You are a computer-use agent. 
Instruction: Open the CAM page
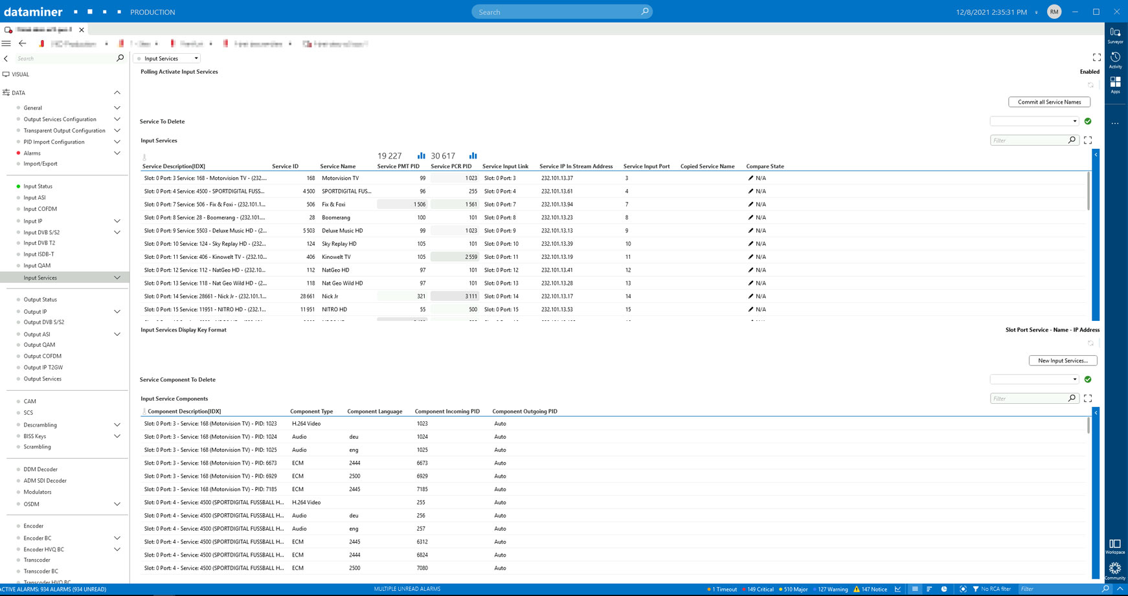pos(30,401)
